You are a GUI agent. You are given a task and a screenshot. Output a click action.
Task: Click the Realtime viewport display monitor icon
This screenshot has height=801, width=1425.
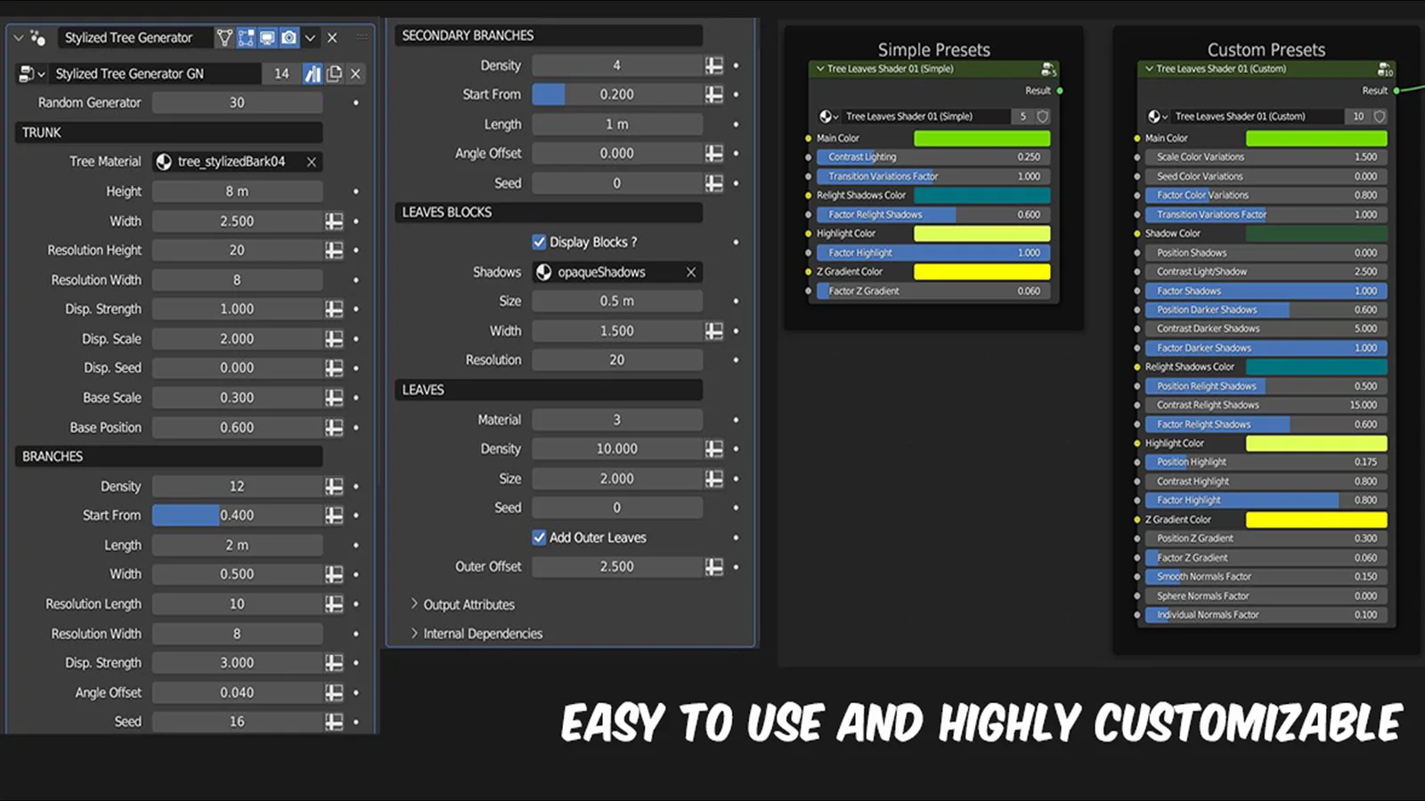pos(269,37)
